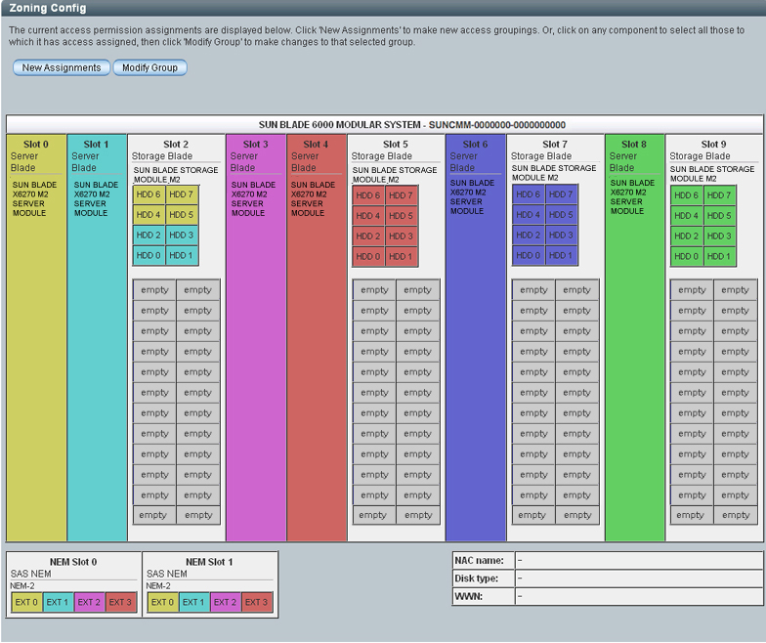
Task: Select the Slot 6 Server Blade
Action: pyautogui.click(x=476, y=338)
